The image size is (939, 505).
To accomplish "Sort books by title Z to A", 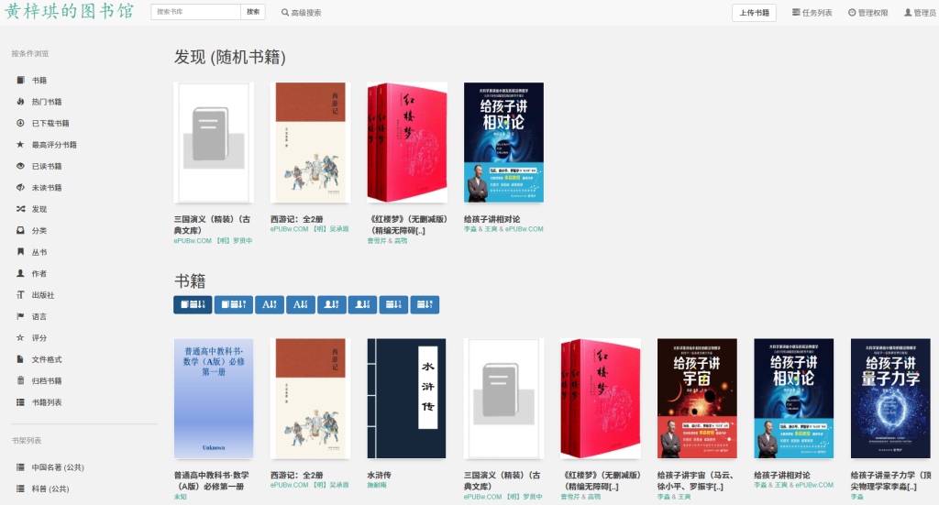I will 301,304.
